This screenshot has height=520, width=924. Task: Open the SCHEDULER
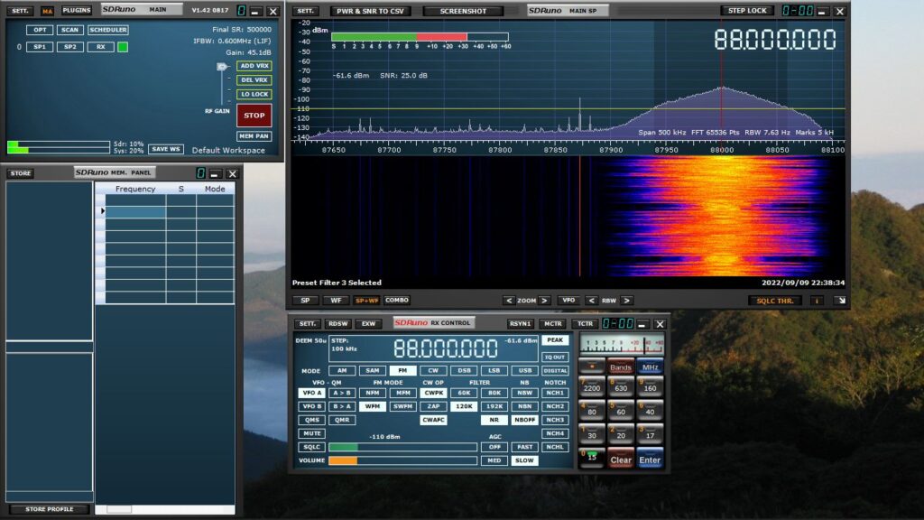(x=108, y=30)
